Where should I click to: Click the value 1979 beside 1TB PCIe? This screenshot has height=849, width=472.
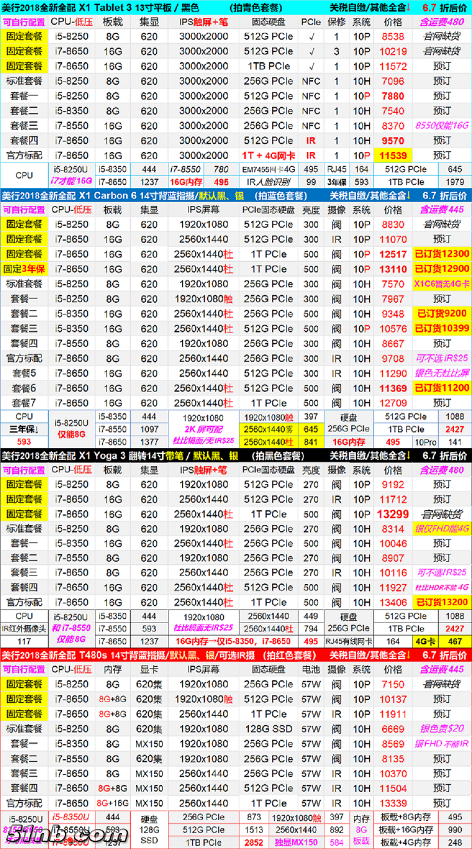tap(455, 182)
